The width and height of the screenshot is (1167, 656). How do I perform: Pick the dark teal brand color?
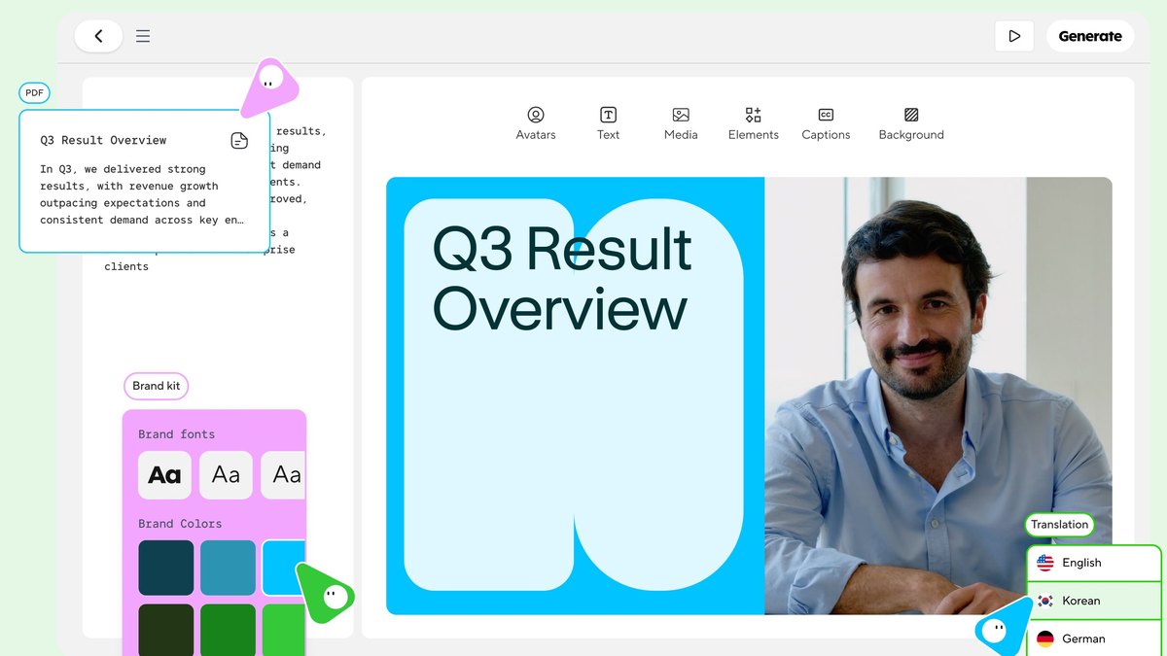pos(165,568)
